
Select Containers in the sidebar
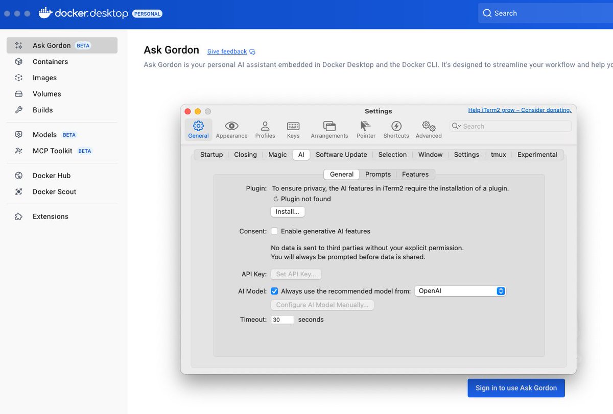50,61
